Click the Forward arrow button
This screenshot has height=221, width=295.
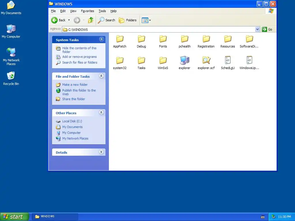coord(77,20)
